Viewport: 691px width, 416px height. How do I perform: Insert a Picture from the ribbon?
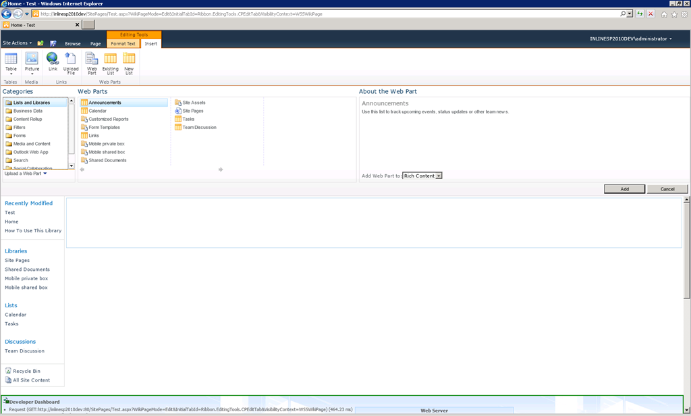[x=32, y=61]
